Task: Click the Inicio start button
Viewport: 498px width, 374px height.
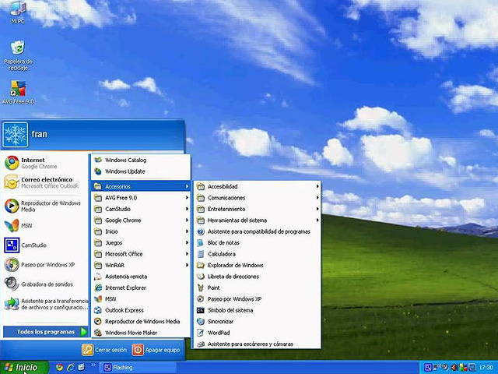Action: (24, 367)
